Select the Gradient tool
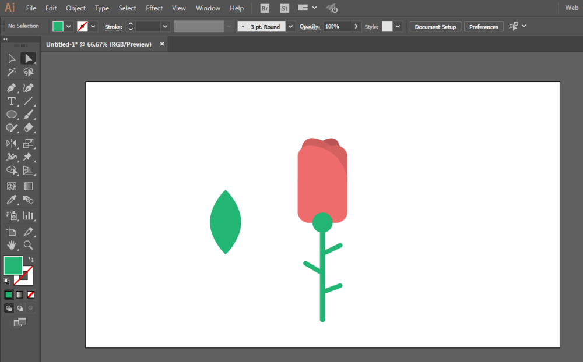Image resolution: width=583 pixels, height=362 pixels. [28, 186]
